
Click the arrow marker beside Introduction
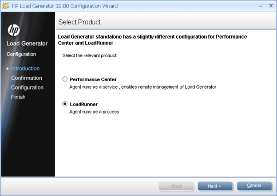(8, 69)
